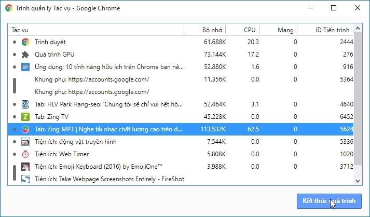Click CPU value 17.2

coord(253,55)
